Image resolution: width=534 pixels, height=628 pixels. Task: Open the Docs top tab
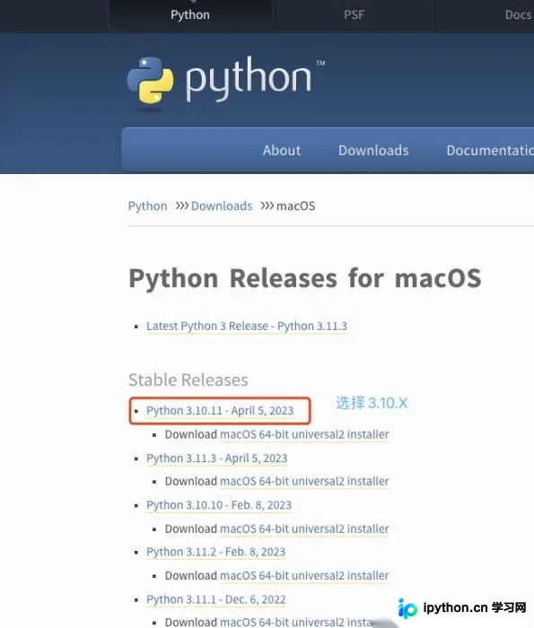point(518,15)
